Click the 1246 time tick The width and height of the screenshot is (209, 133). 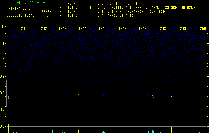(x=122, y=29)
